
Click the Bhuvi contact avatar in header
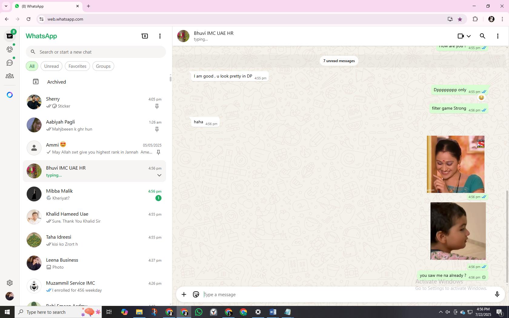[183, 36]
